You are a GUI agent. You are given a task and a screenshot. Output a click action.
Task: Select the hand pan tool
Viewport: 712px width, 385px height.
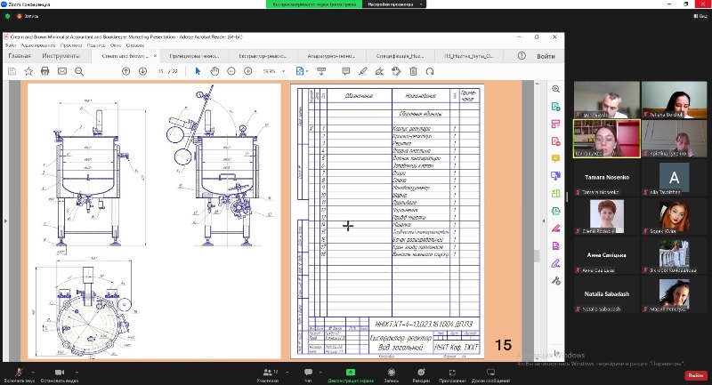pyautogui.click(x=214, y=71)
